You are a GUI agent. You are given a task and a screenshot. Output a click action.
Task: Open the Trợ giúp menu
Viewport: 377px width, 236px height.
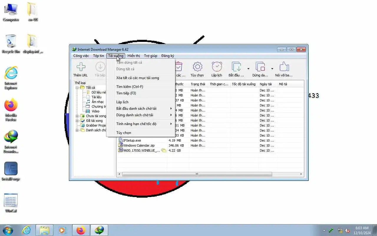pos(151,56)
